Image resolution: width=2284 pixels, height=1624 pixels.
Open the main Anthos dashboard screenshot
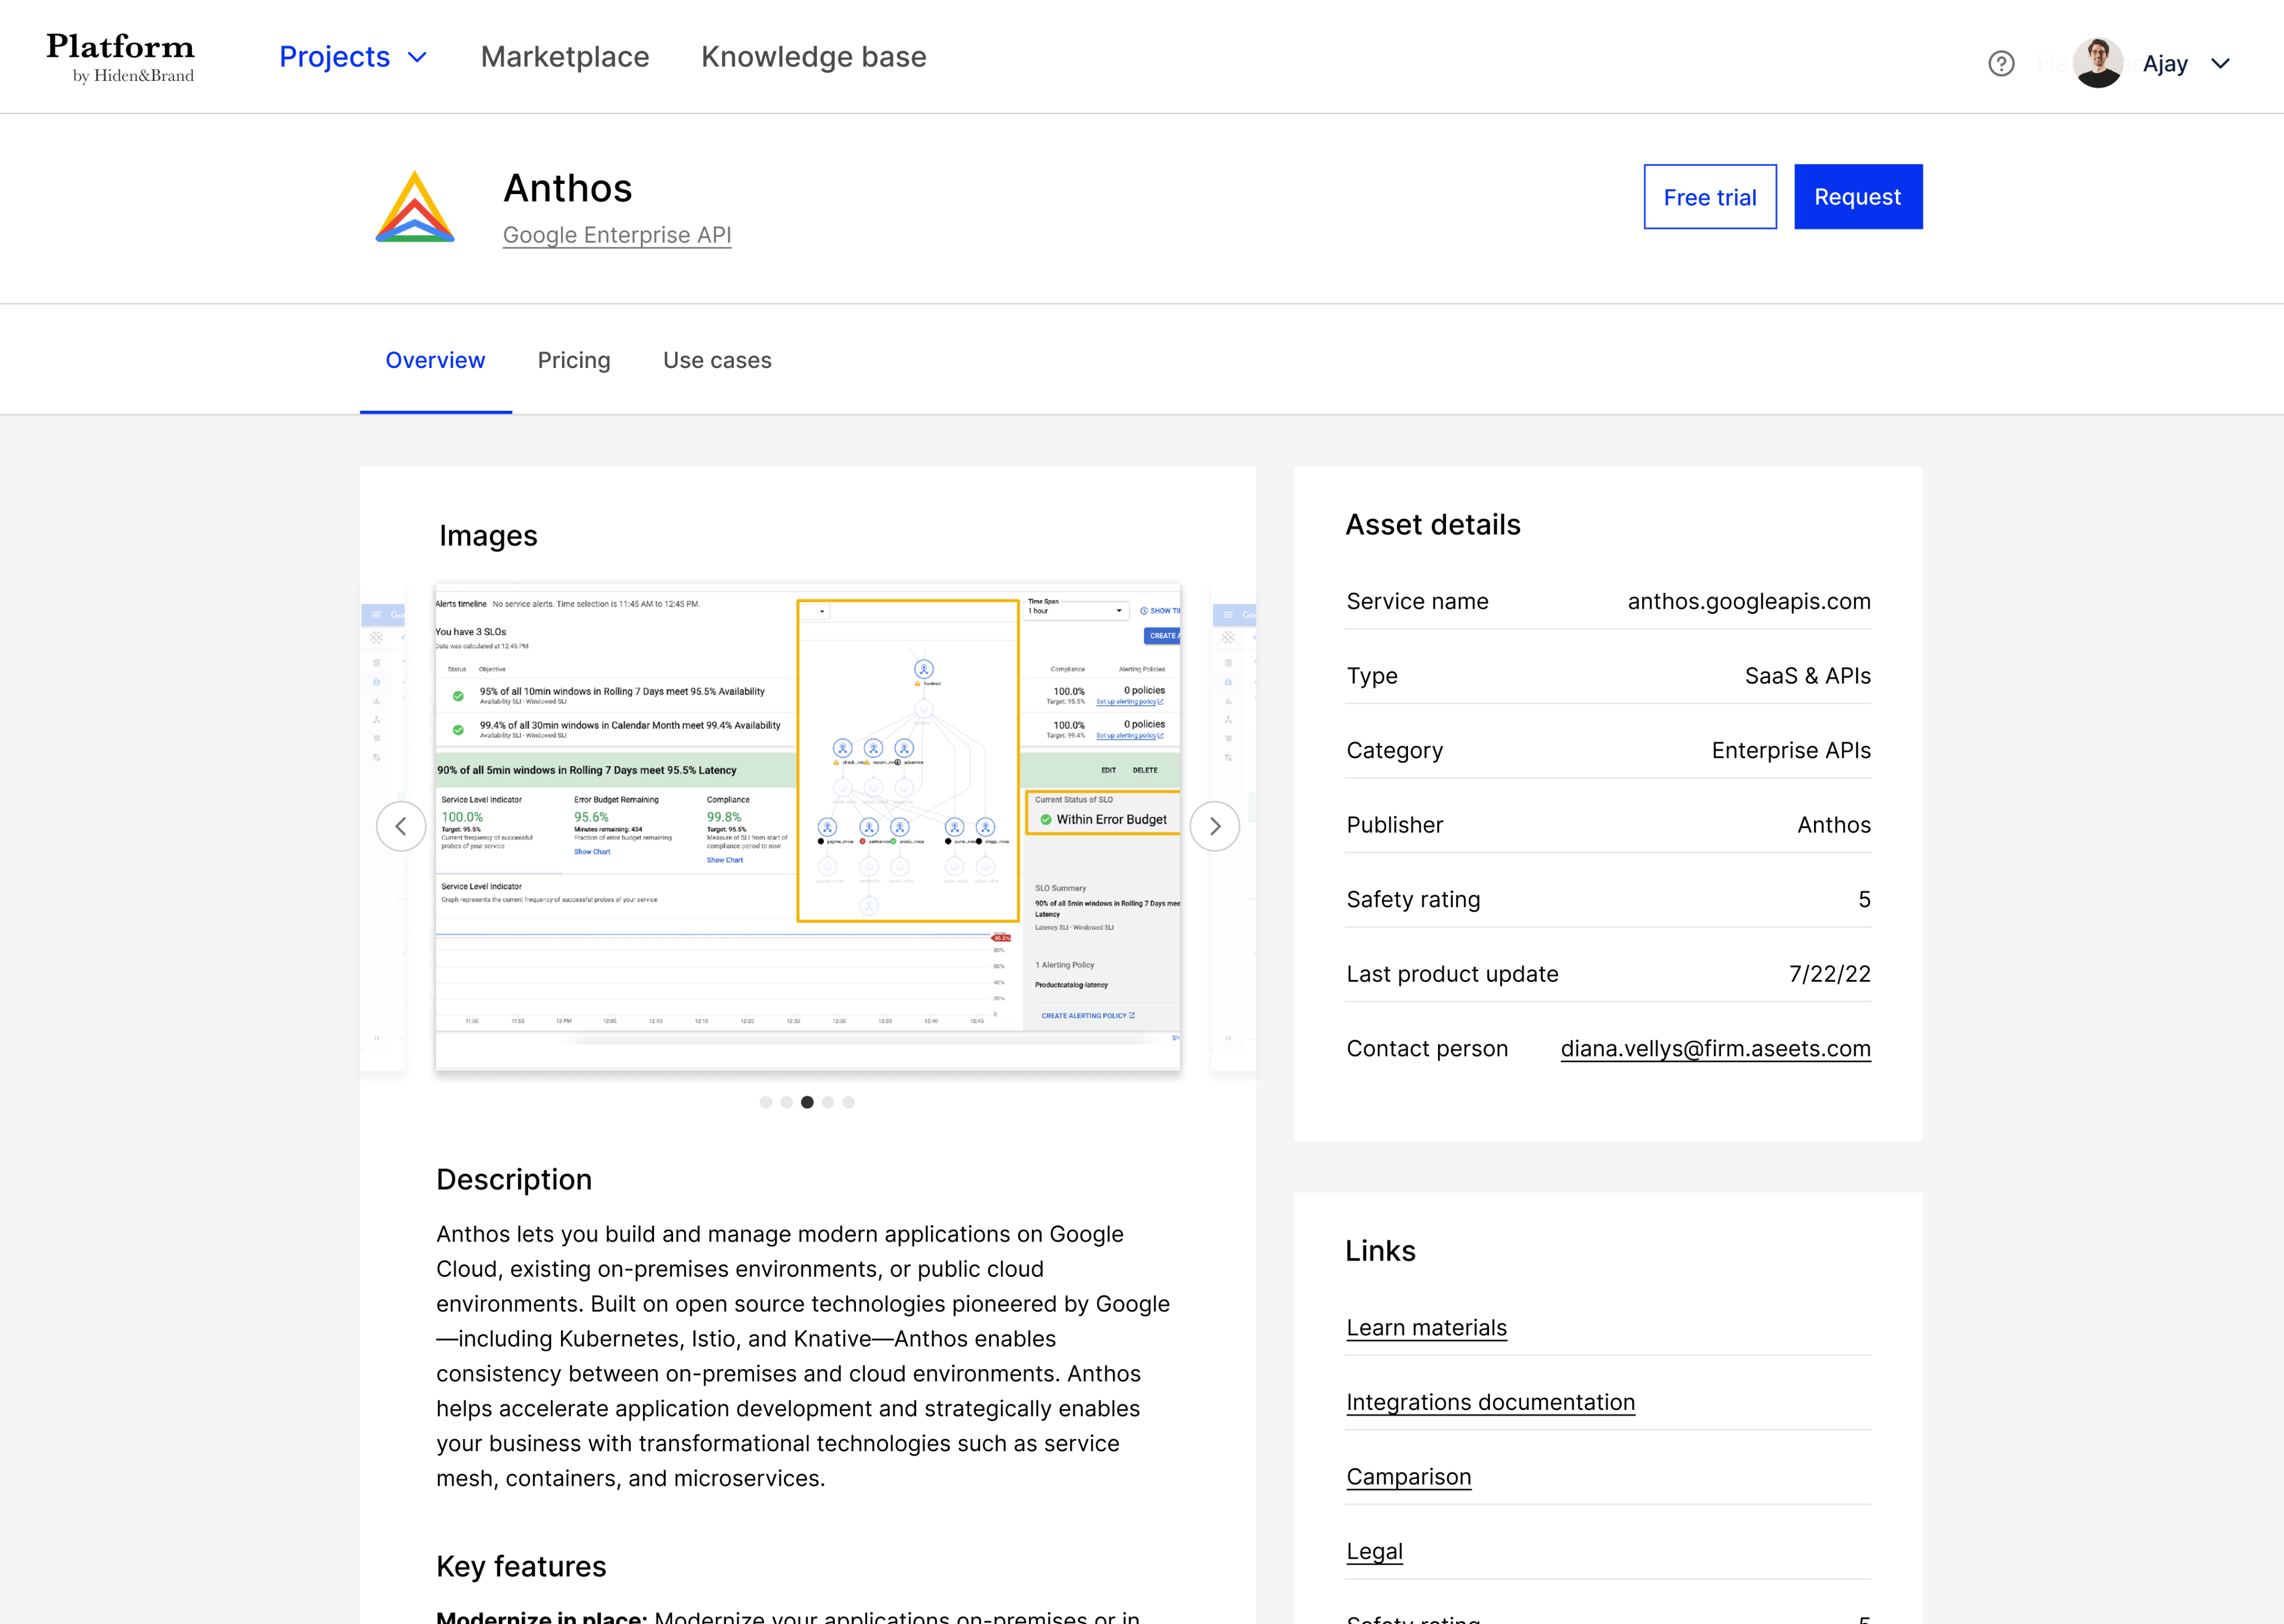pos(808,826)
